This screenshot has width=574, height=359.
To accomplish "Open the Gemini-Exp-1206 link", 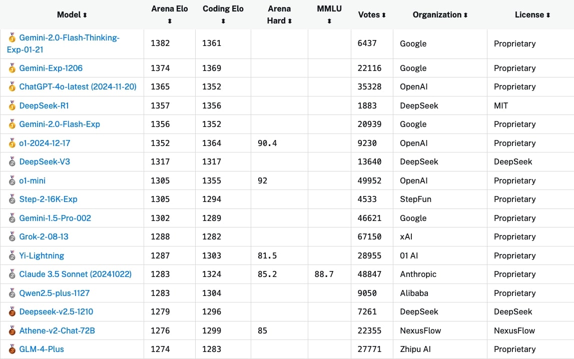I will click(51, 68).
